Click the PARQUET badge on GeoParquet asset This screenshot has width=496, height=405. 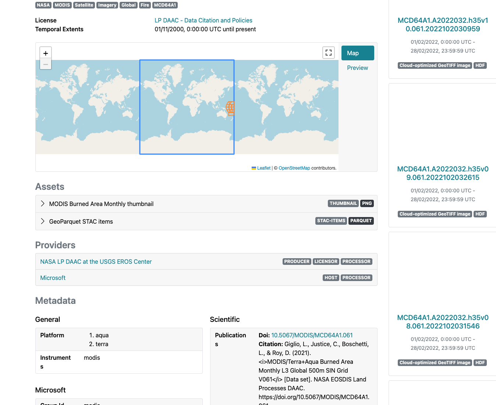pos(361,221)
